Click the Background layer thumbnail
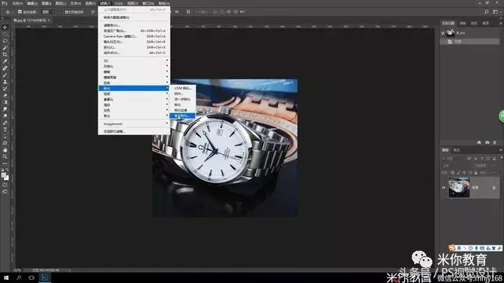The image size is (504, 283). tap(459, 188)
